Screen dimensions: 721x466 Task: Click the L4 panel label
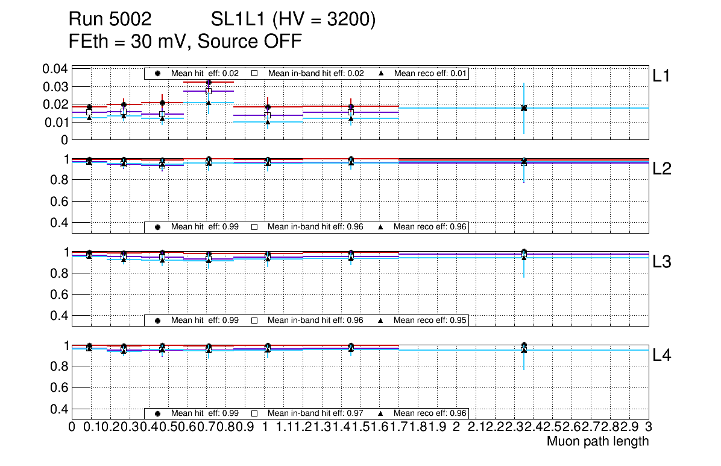661,356
